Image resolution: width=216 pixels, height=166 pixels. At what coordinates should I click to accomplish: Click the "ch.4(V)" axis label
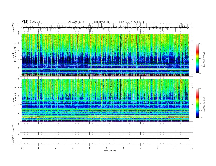click(13, 139)
